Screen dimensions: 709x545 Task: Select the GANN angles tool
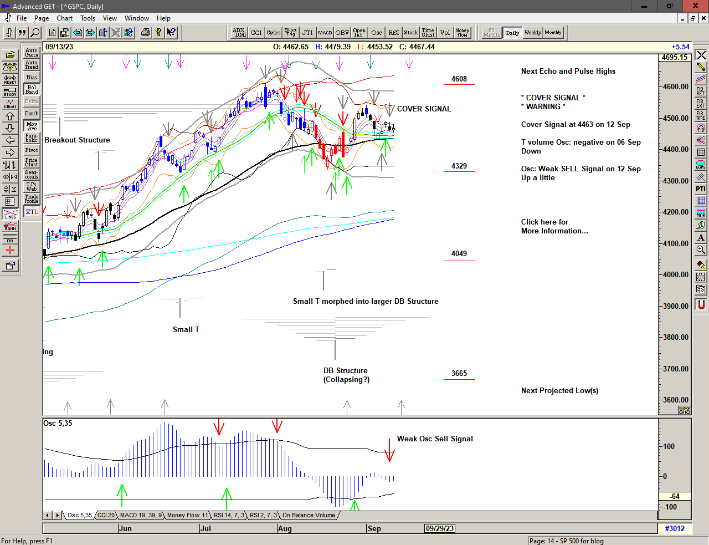coord(10,226)
